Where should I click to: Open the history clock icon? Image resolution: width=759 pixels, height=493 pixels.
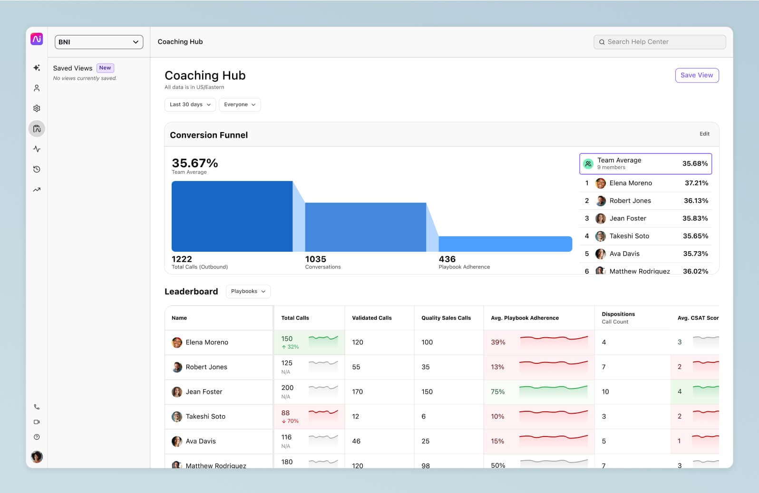point(37,170)
